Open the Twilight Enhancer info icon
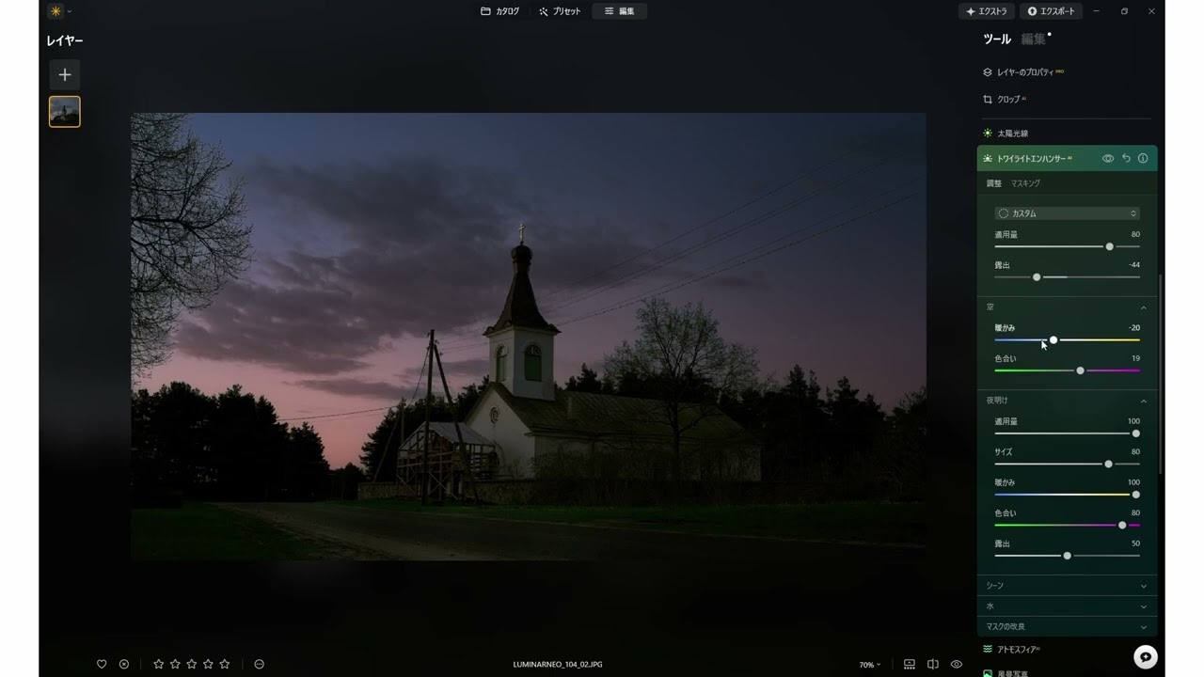1204x677 pixels. pyautogui.click(x=1143, y=158)
